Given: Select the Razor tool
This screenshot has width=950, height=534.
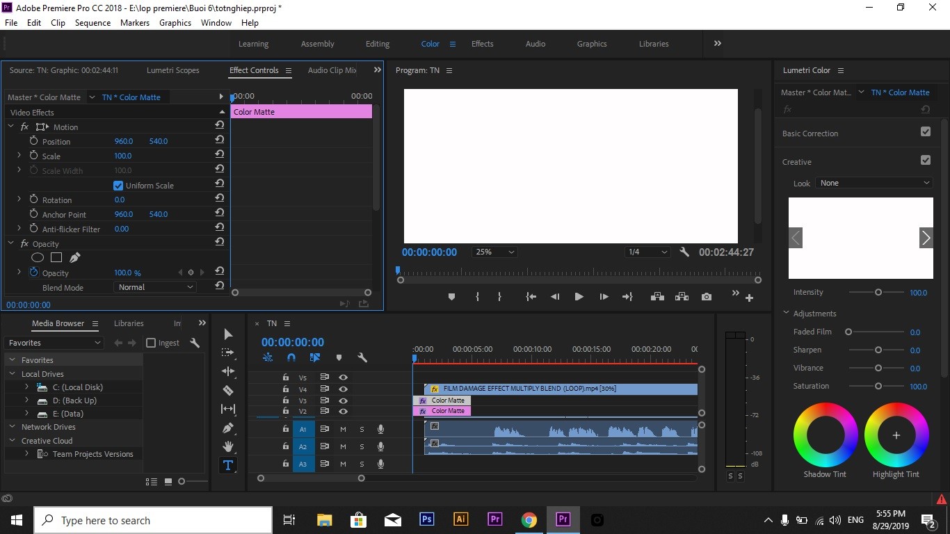Looking at the screenshot, I should [x=227, y=390].
